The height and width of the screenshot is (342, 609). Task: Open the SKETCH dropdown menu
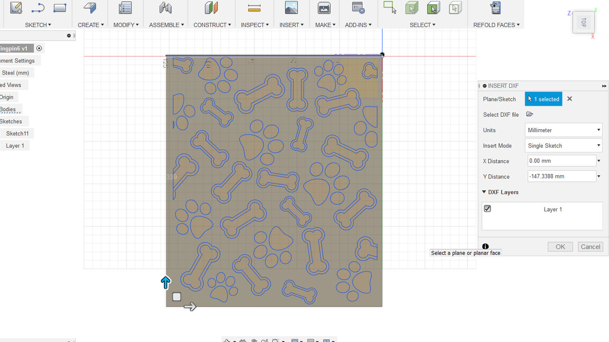[x=38, y=25]
